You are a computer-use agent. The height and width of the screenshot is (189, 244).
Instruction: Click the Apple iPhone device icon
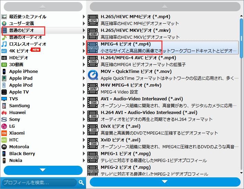(x=4, y=72)
